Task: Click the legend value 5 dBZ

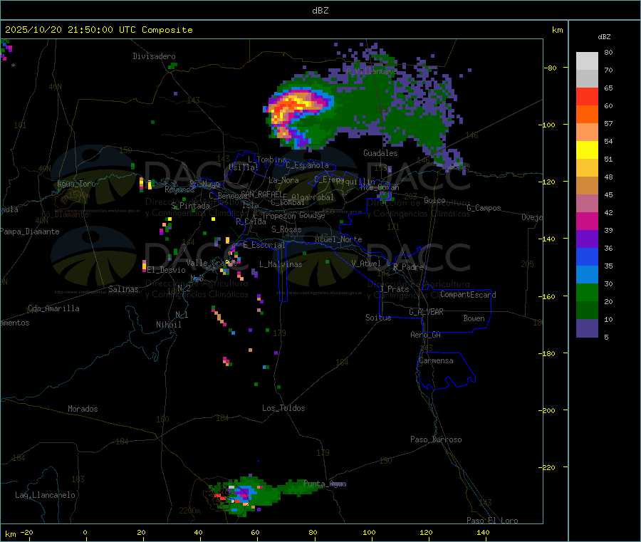Action: (606, 337)
